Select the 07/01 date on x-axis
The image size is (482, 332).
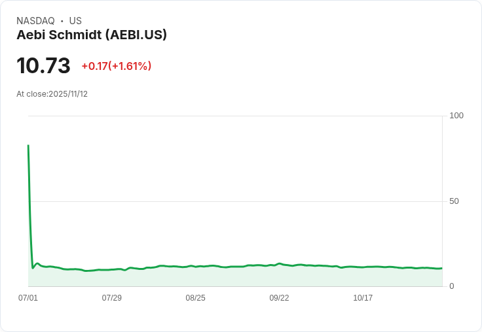28,298
